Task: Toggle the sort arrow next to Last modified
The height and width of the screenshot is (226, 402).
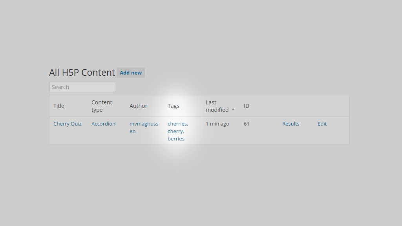Action: click(x=233, y=109)
